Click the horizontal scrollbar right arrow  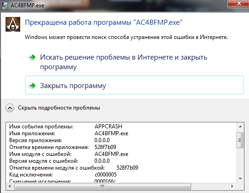coord(232,186)
